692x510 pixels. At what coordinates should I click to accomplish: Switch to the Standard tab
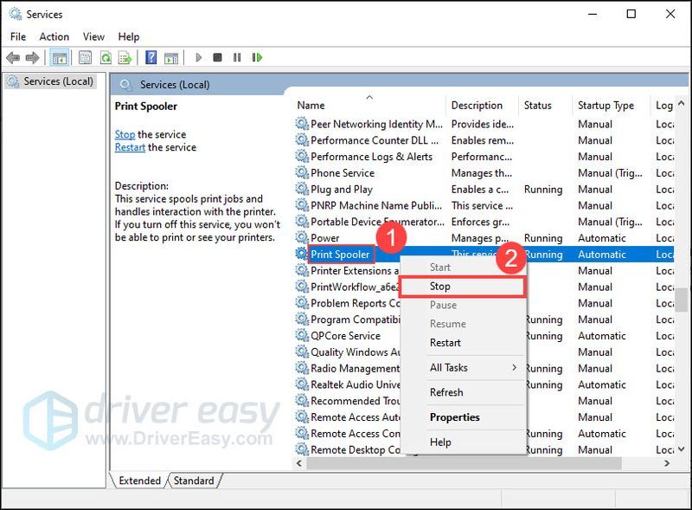click(193, 481)
